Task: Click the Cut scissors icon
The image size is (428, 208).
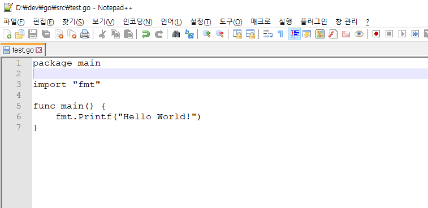Action: click(102, 34)
